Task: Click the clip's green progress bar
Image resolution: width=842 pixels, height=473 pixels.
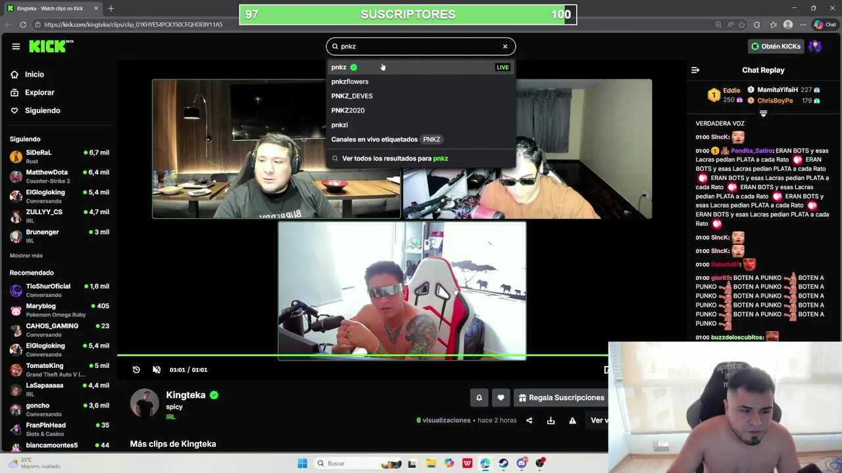Action: [362, 355]
